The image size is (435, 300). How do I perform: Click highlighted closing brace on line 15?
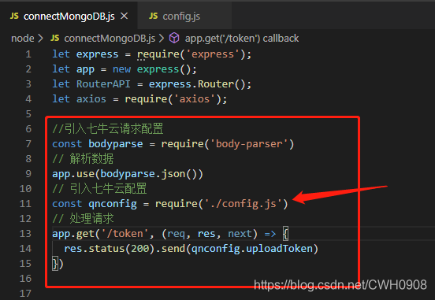(x=55, y=264)
